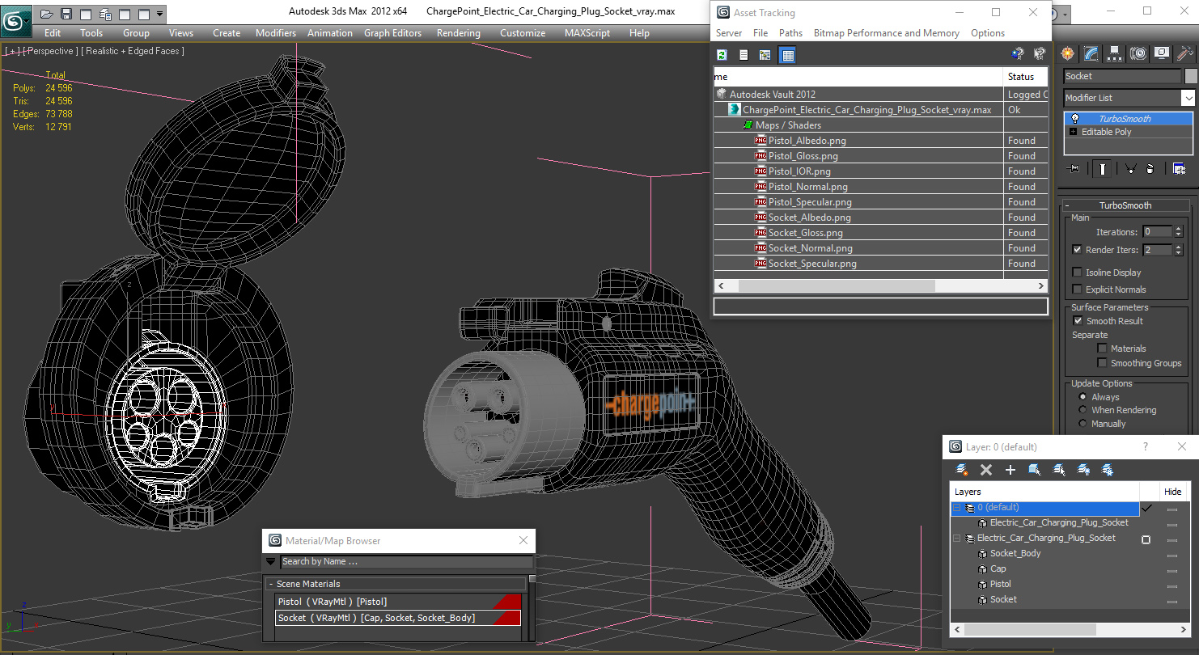Click the Asset Tracking Tree View icon

tap(765, 55)
